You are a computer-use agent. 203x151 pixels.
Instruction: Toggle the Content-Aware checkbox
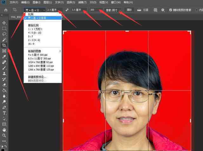click(197, 10)
